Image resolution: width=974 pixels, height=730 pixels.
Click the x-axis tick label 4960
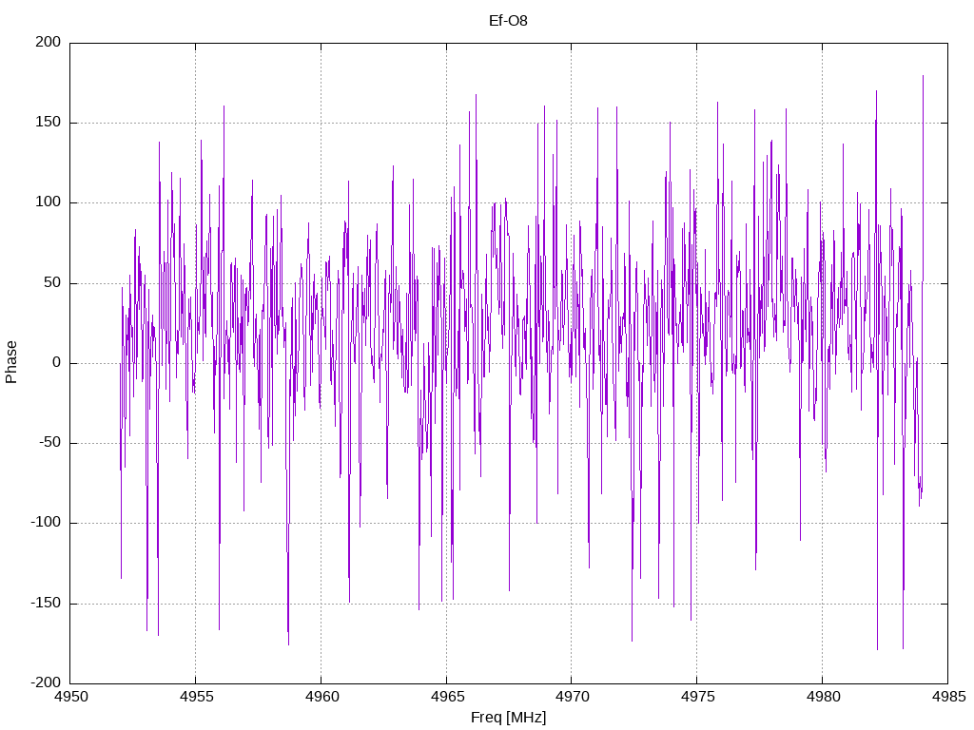(321, 697)
